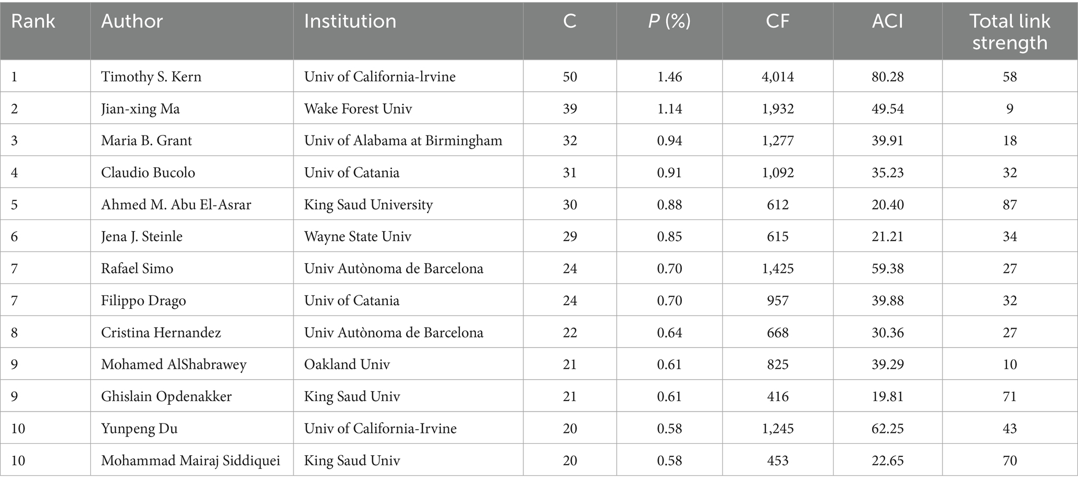Click the Maria B. Grant cell
Viewport: 1078px width, 485px height.
pos(146,141)
